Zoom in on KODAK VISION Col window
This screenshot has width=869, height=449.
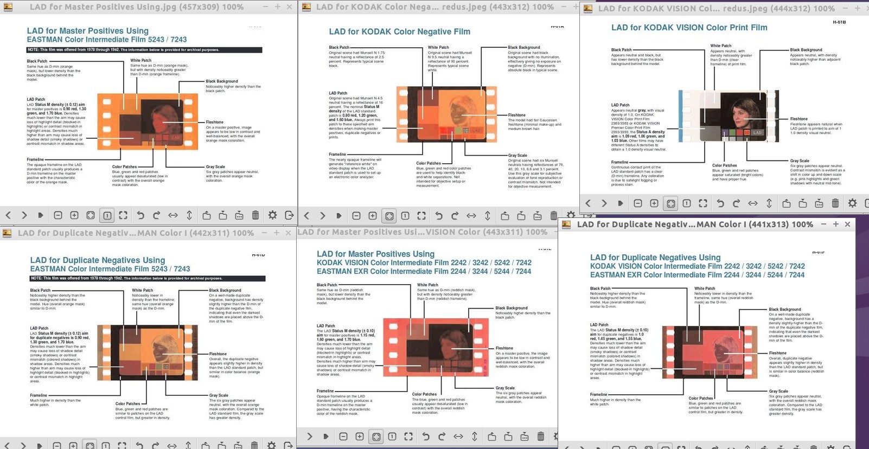pyautogui.click(x=654, y=203)
